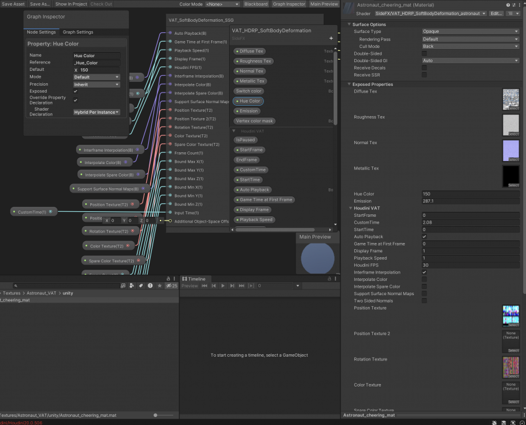Click the plus icon in the Blackboard
The width and height of the screenshot is (526, 425).
tap(331, 38)
